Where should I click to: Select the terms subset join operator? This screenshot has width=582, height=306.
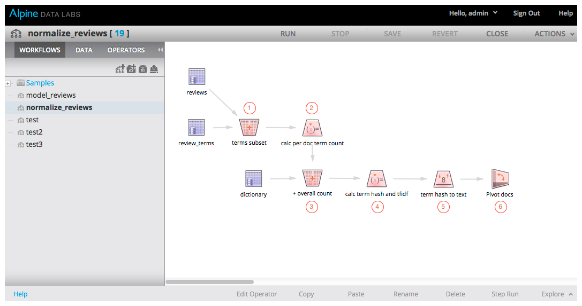[249, 128]
